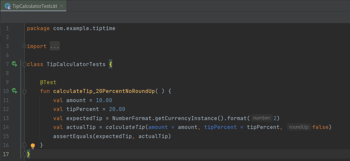Viewport: 350px width, 161px height.
Task: Click the 'number:' parameter hint
Action: click(x=262, y=118)
